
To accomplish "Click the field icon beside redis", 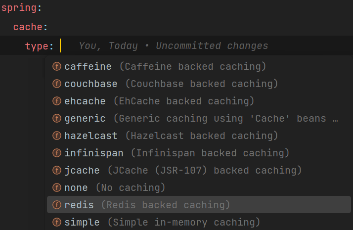I will click(57, 205).
